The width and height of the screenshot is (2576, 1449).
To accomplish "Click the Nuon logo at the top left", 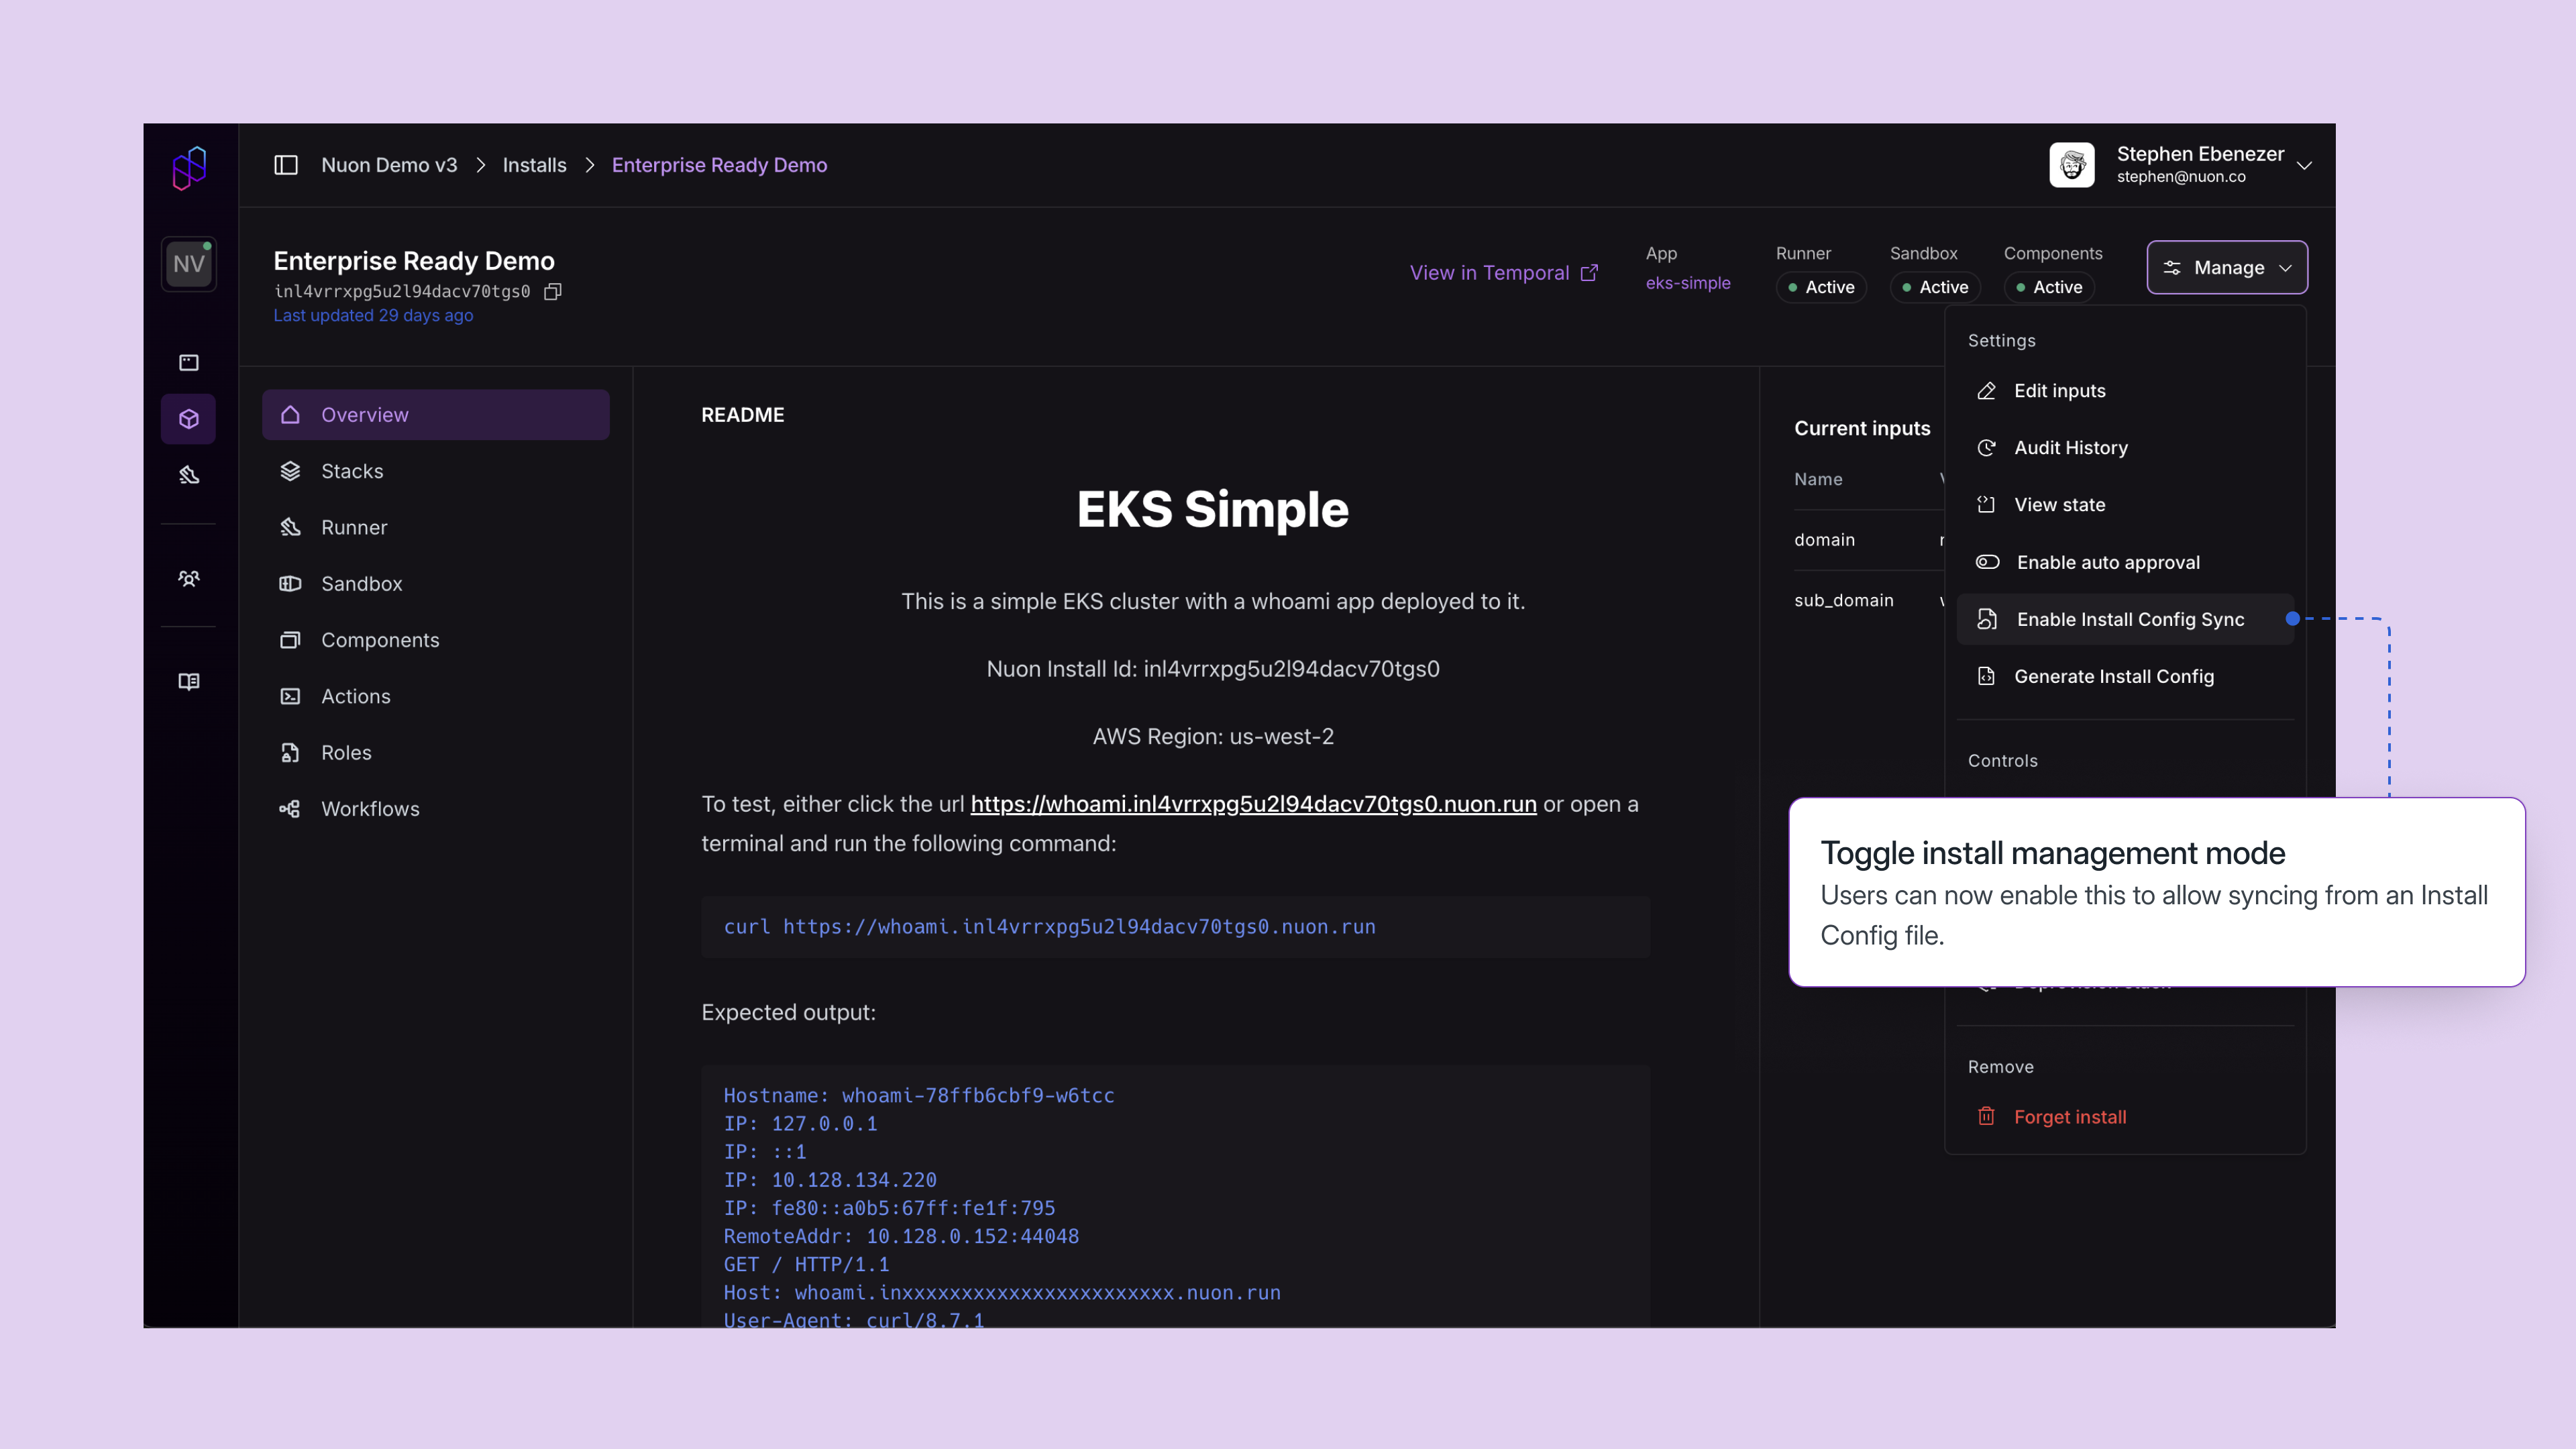I will [x=189, y=166].
